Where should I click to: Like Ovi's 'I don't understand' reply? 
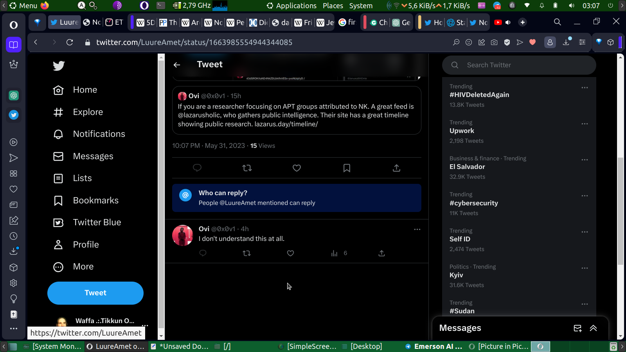click(290, 253)
